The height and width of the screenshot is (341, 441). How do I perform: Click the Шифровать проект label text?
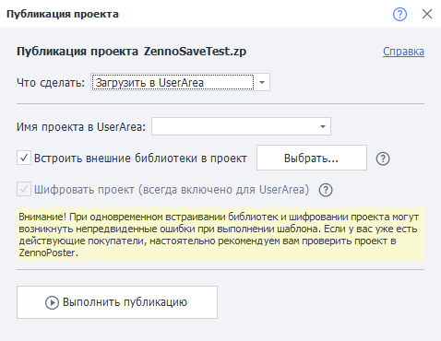tap(172, 190)
